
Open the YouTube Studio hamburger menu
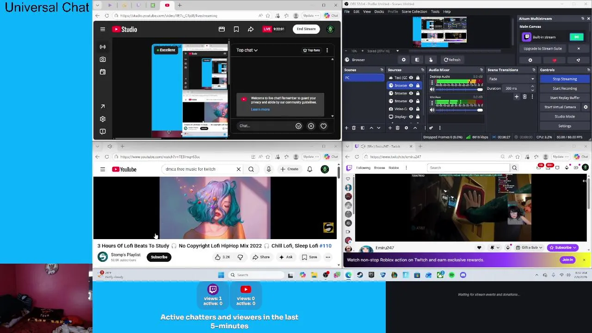103,29
